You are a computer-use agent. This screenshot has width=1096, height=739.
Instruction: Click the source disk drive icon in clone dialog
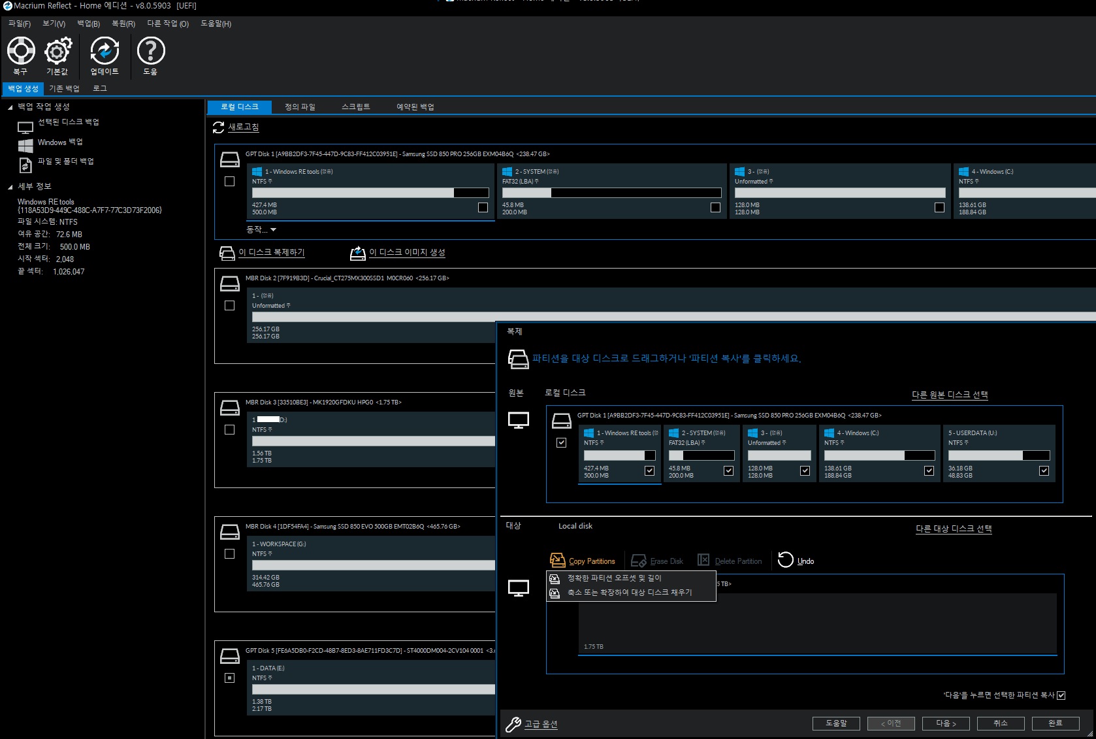tap(562, 420)
